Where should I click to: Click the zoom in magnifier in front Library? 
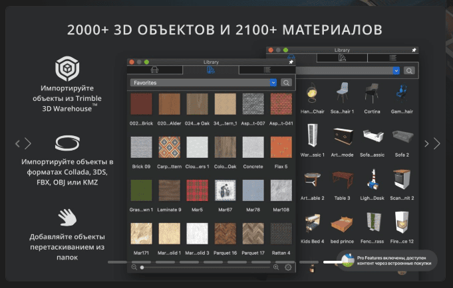pyautogui.click(x=276, y=267)
